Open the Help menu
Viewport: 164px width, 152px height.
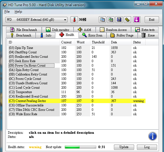(x=18, y=12)
